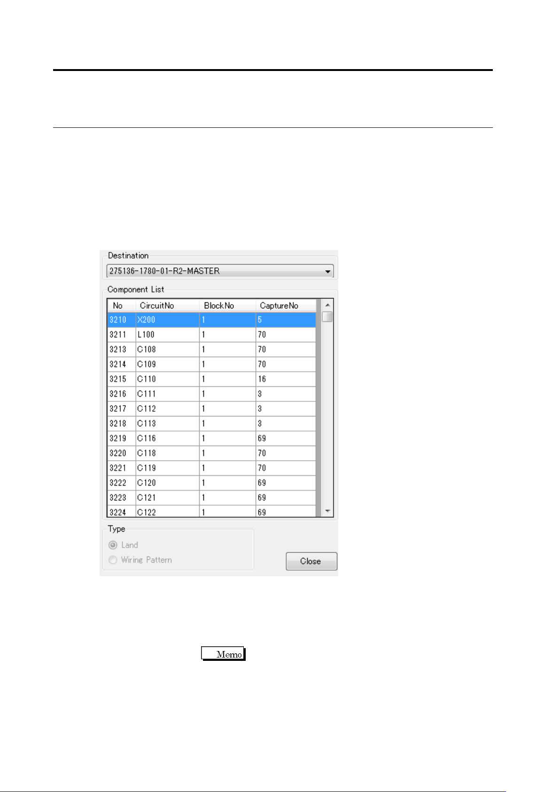Viewport: 560px width, 792px height.
Task: Click the component list scrollbar thumb
Action: click(x=327, y=317)
